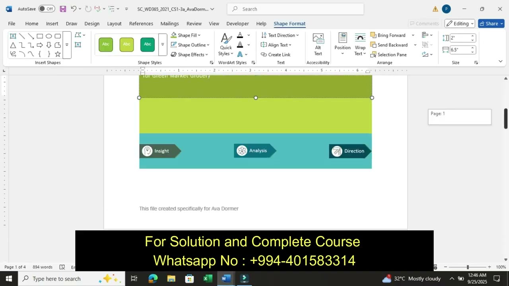509x286 pixels.
Task: Open the Selection Pane
Action: point(389,54)
